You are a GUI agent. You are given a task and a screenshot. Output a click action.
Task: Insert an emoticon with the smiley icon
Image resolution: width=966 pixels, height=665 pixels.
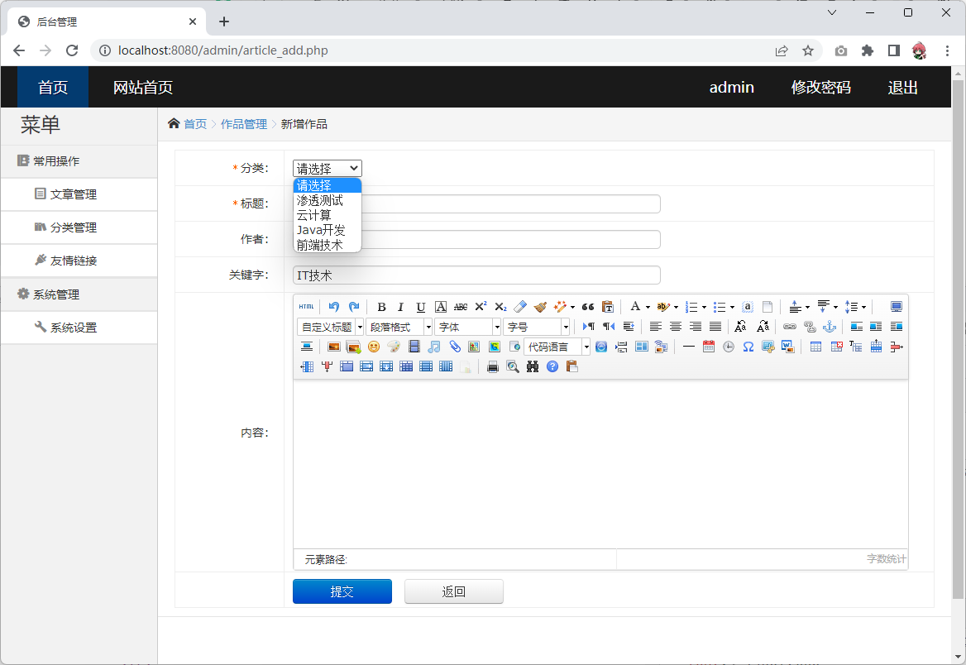click(x=374, y=347)
